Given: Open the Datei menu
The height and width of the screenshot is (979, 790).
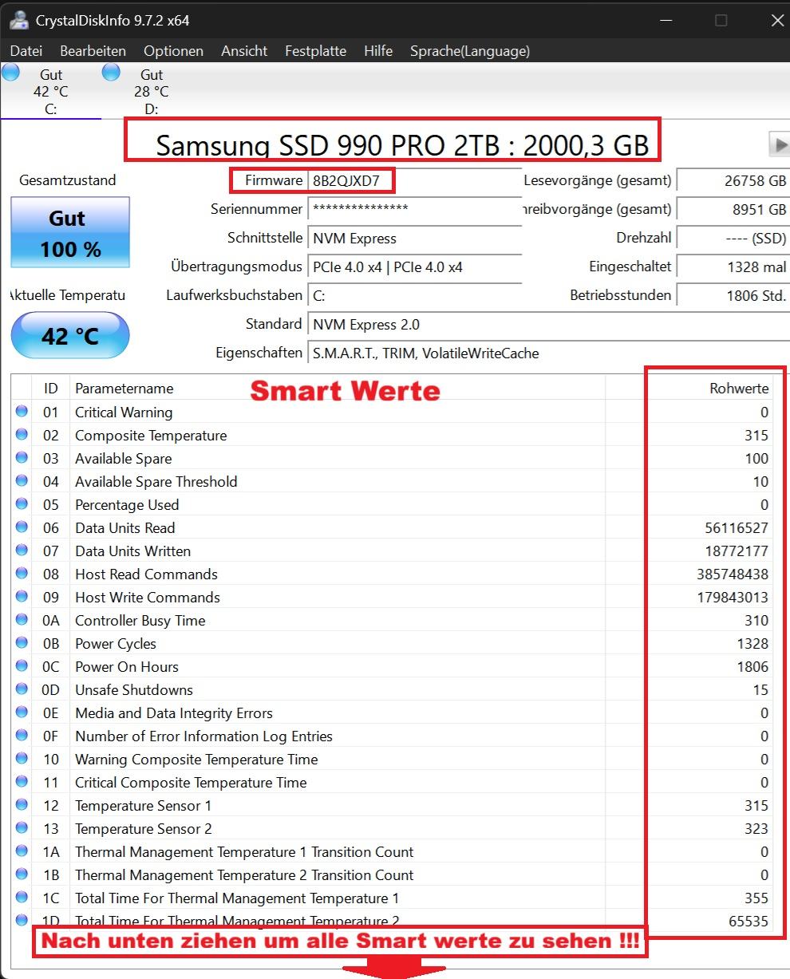Looking at the screenshot, I should click(26, 51).
